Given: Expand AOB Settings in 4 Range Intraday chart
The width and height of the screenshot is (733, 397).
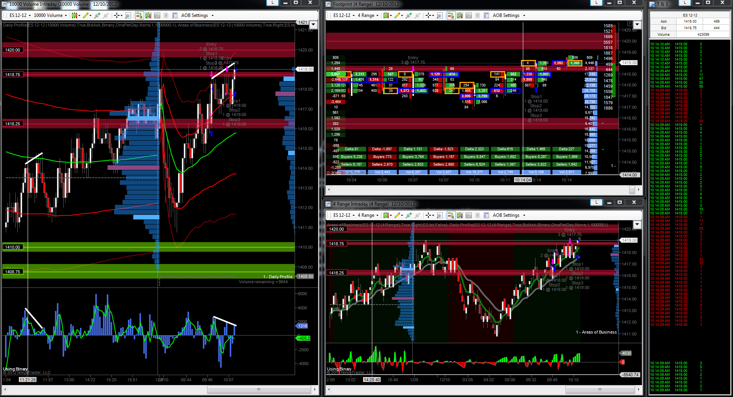Looking at the screenshot, I should [509, 215].
